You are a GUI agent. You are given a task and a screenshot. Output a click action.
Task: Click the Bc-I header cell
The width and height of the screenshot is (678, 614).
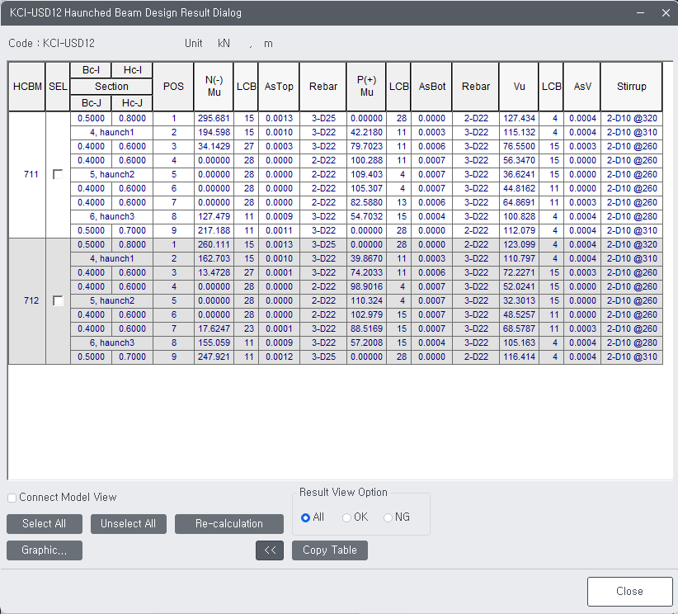(x=91, y=70)
